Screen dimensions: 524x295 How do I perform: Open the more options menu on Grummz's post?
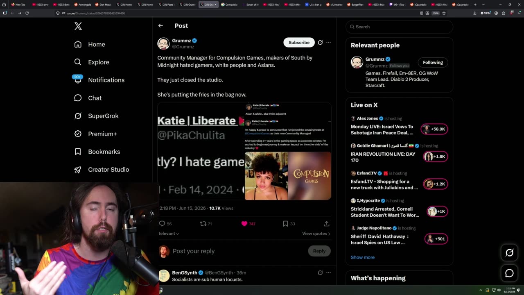coord(328,42)
